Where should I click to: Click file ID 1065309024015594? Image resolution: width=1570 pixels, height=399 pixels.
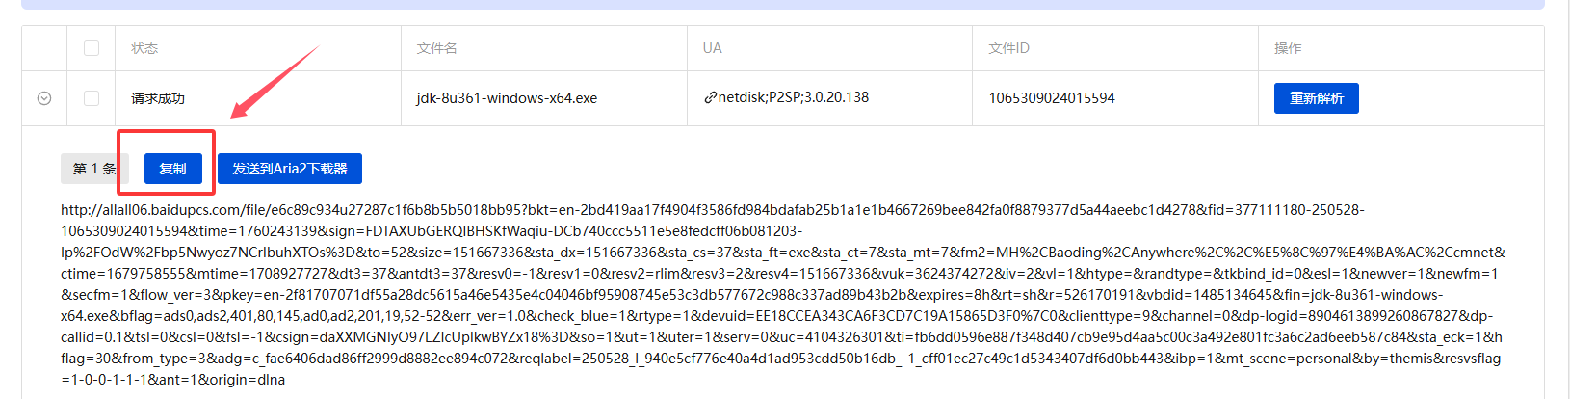click(1052, 98)
